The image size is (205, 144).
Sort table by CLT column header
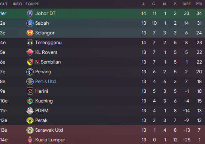4,4
